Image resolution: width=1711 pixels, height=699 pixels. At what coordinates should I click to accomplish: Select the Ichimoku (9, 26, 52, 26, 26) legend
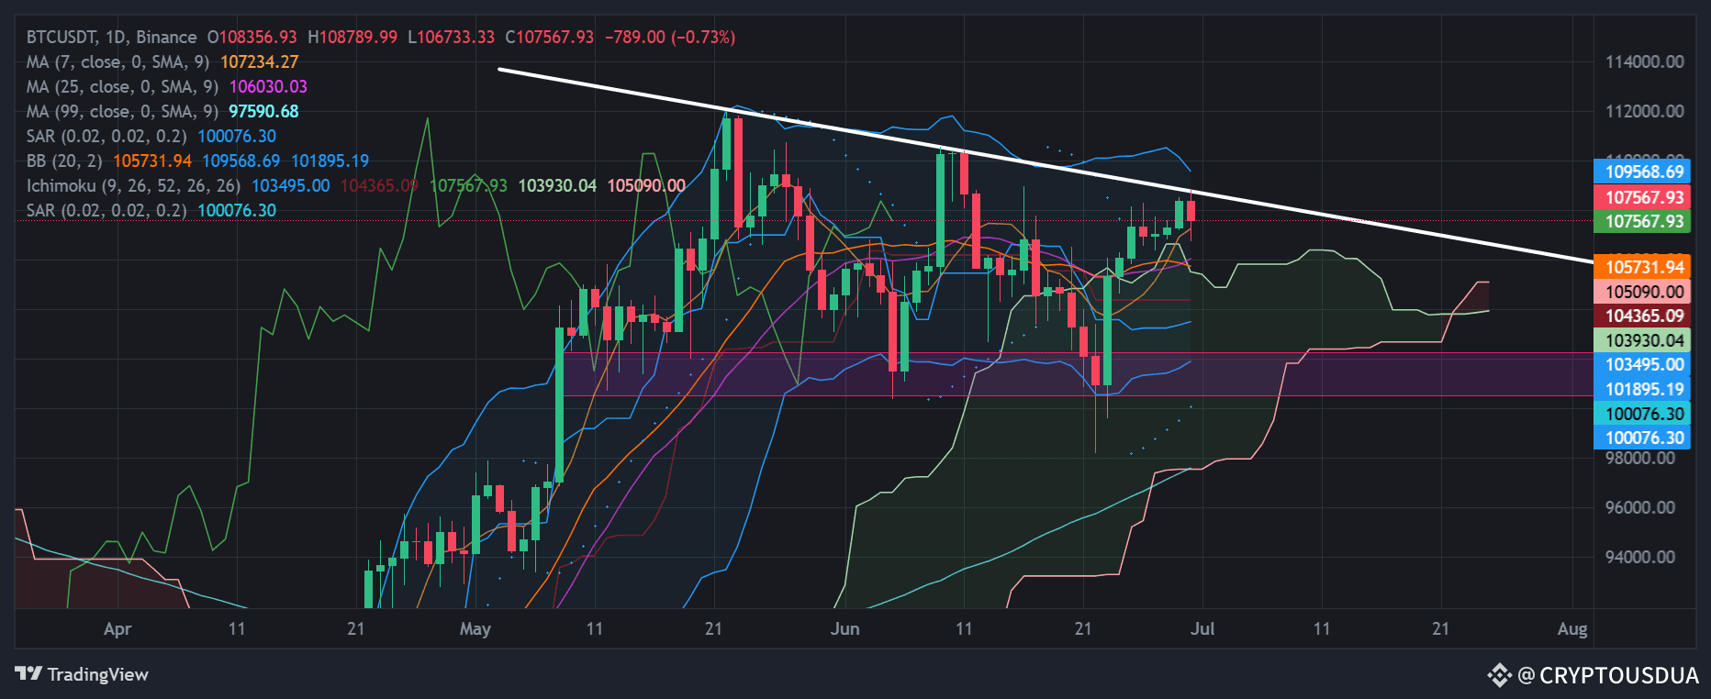[133, 185]
